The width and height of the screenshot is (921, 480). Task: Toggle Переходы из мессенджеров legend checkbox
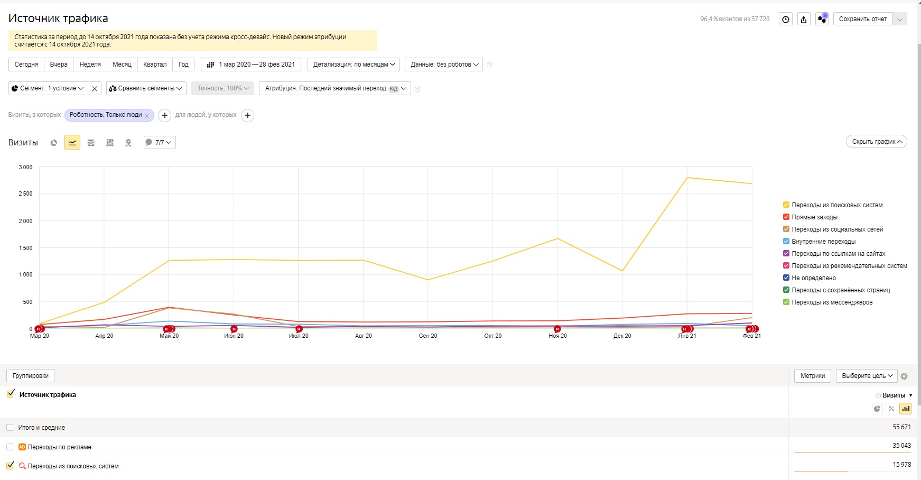click(x=786, y=302)
